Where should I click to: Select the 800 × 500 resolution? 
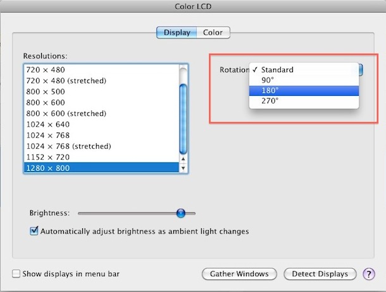tap(102, 91)
